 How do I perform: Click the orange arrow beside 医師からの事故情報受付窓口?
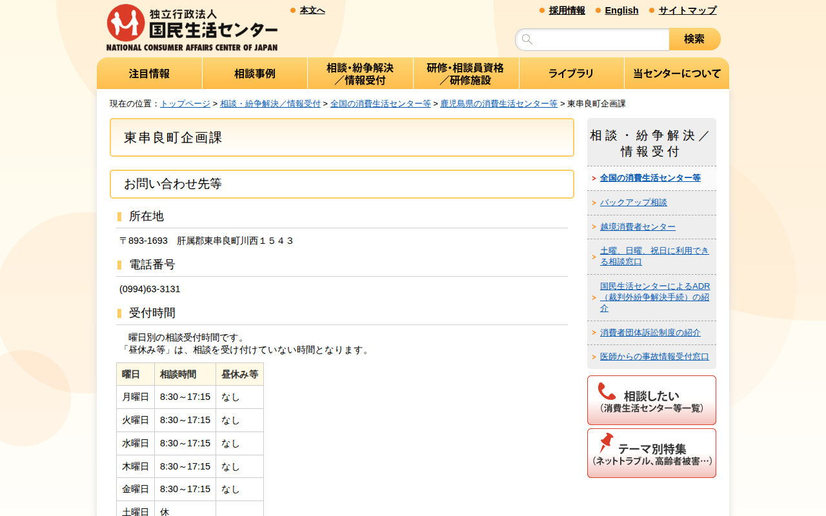(x=593, y=356)
